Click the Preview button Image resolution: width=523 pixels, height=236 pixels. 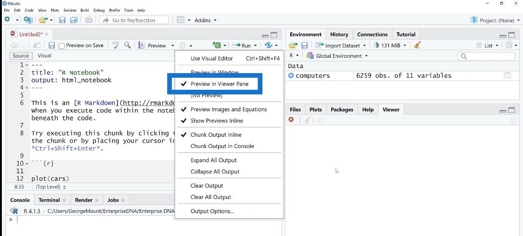[153, 45]
